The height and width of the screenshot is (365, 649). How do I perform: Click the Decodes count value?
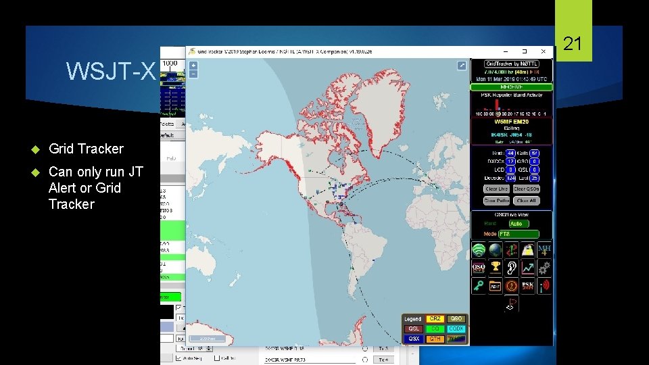pyautogui.click(x=510, y=178)
